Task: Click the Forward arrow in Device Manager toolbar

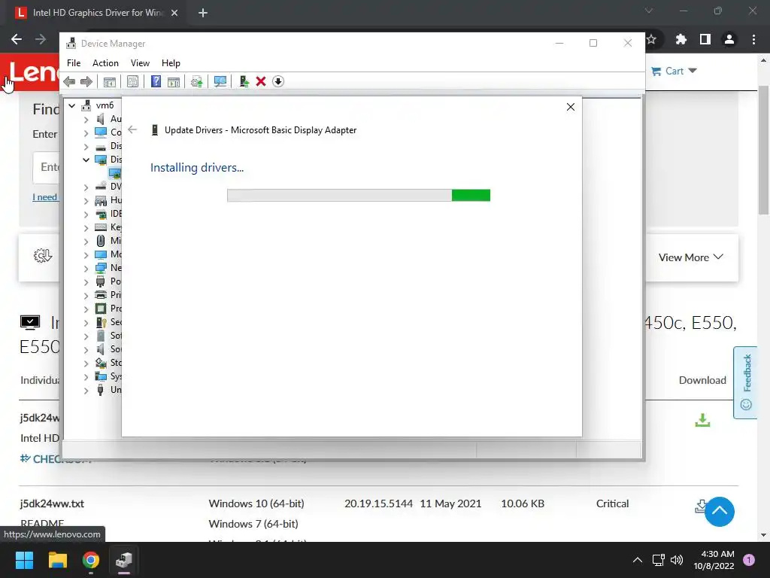Action: [86, 81]
